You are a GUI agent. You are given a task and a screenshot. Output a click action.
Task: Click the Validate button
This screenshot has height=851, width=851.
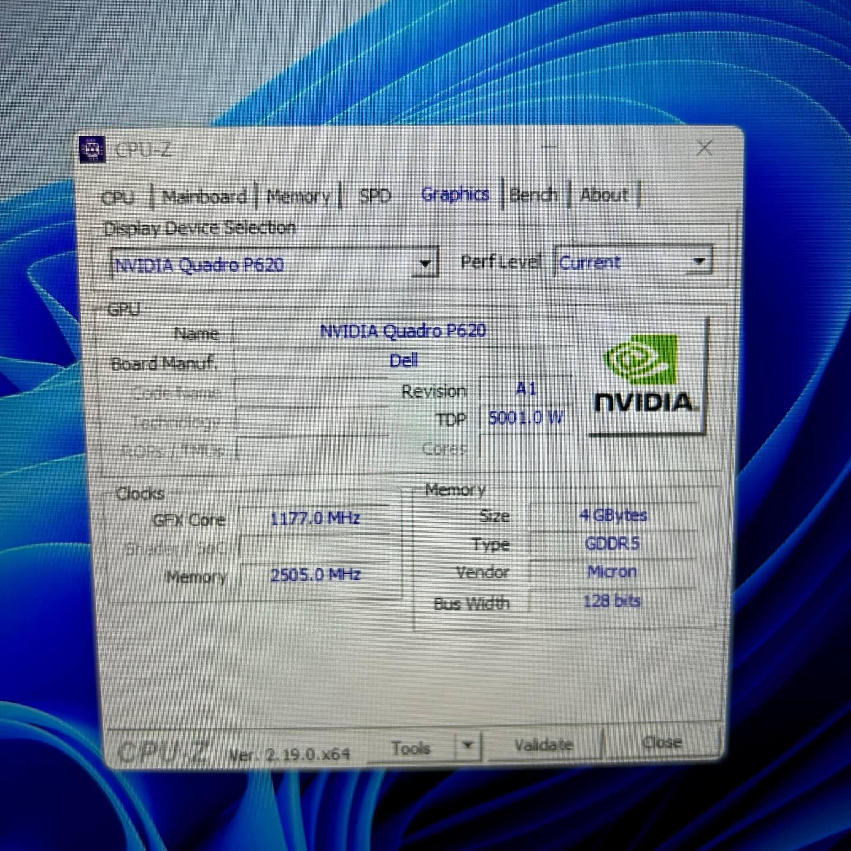(544, 744)
